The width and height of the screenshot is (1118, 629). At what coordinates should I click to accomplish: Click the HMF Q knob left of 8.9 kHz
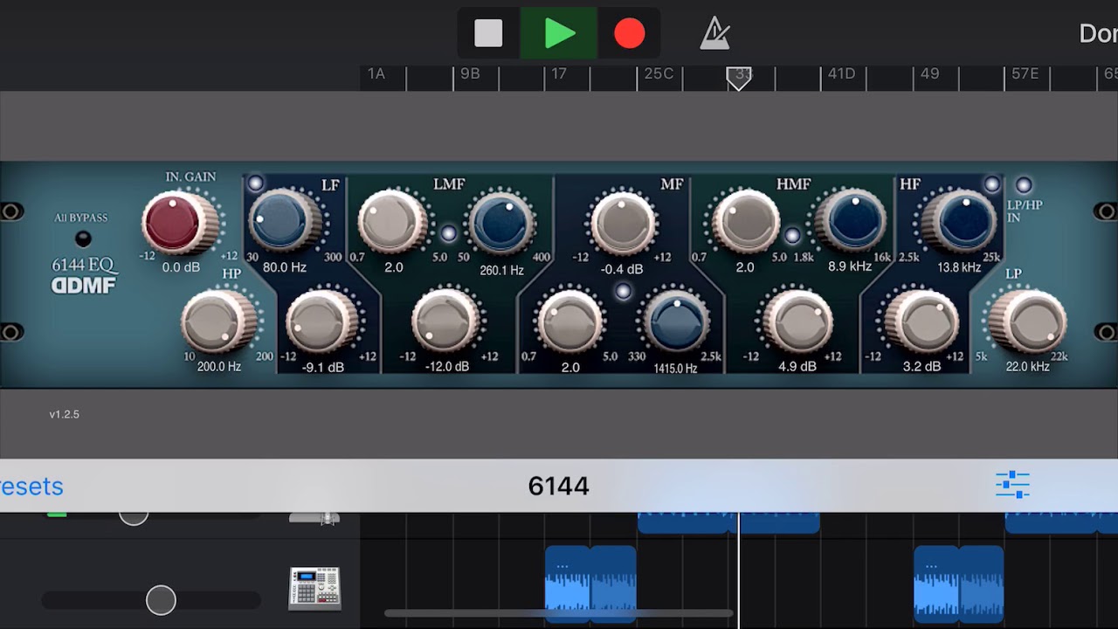tap(745, 222)
